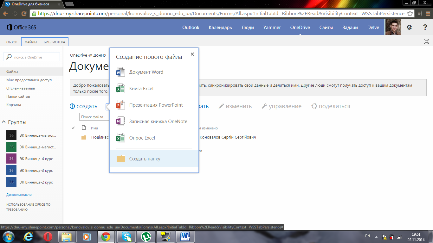This screenshot has height=243, width=433.
Task: Bookmark page with the star icon
Action: click(x=410, y=14)
